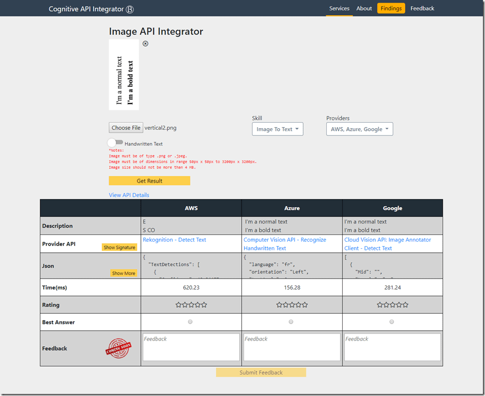Click the Choose File button
This screenshot has width=485, height=396.
pyautogui.click(x=126, y=128)
